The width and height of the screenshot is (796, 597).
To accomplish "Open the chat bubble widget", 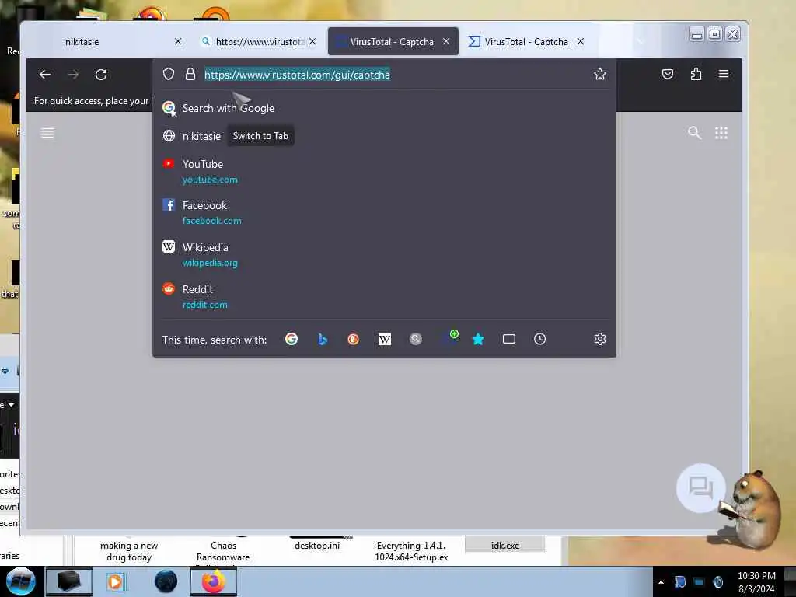I will [701, 488].
